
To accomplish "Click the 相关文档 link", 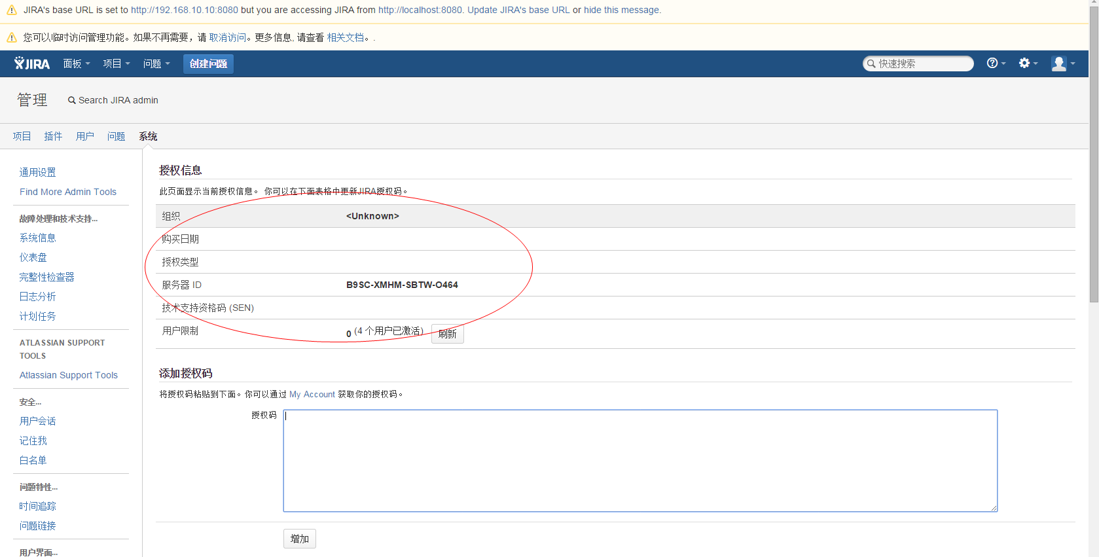I will (x=346, y=37).
